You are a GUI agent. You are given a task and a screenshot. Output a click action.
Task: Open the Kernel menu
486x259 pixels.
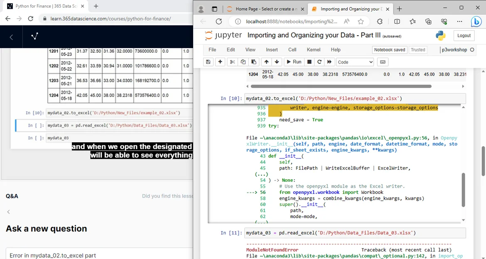pyautogui.click(x=314, y=50)
